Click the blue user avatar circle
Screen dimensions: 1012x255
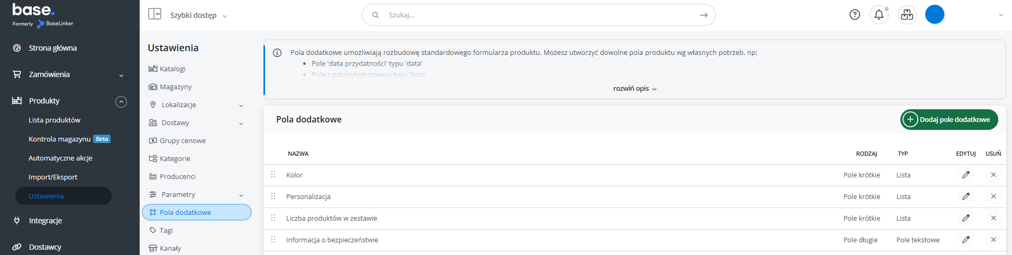tap(935, 14)
